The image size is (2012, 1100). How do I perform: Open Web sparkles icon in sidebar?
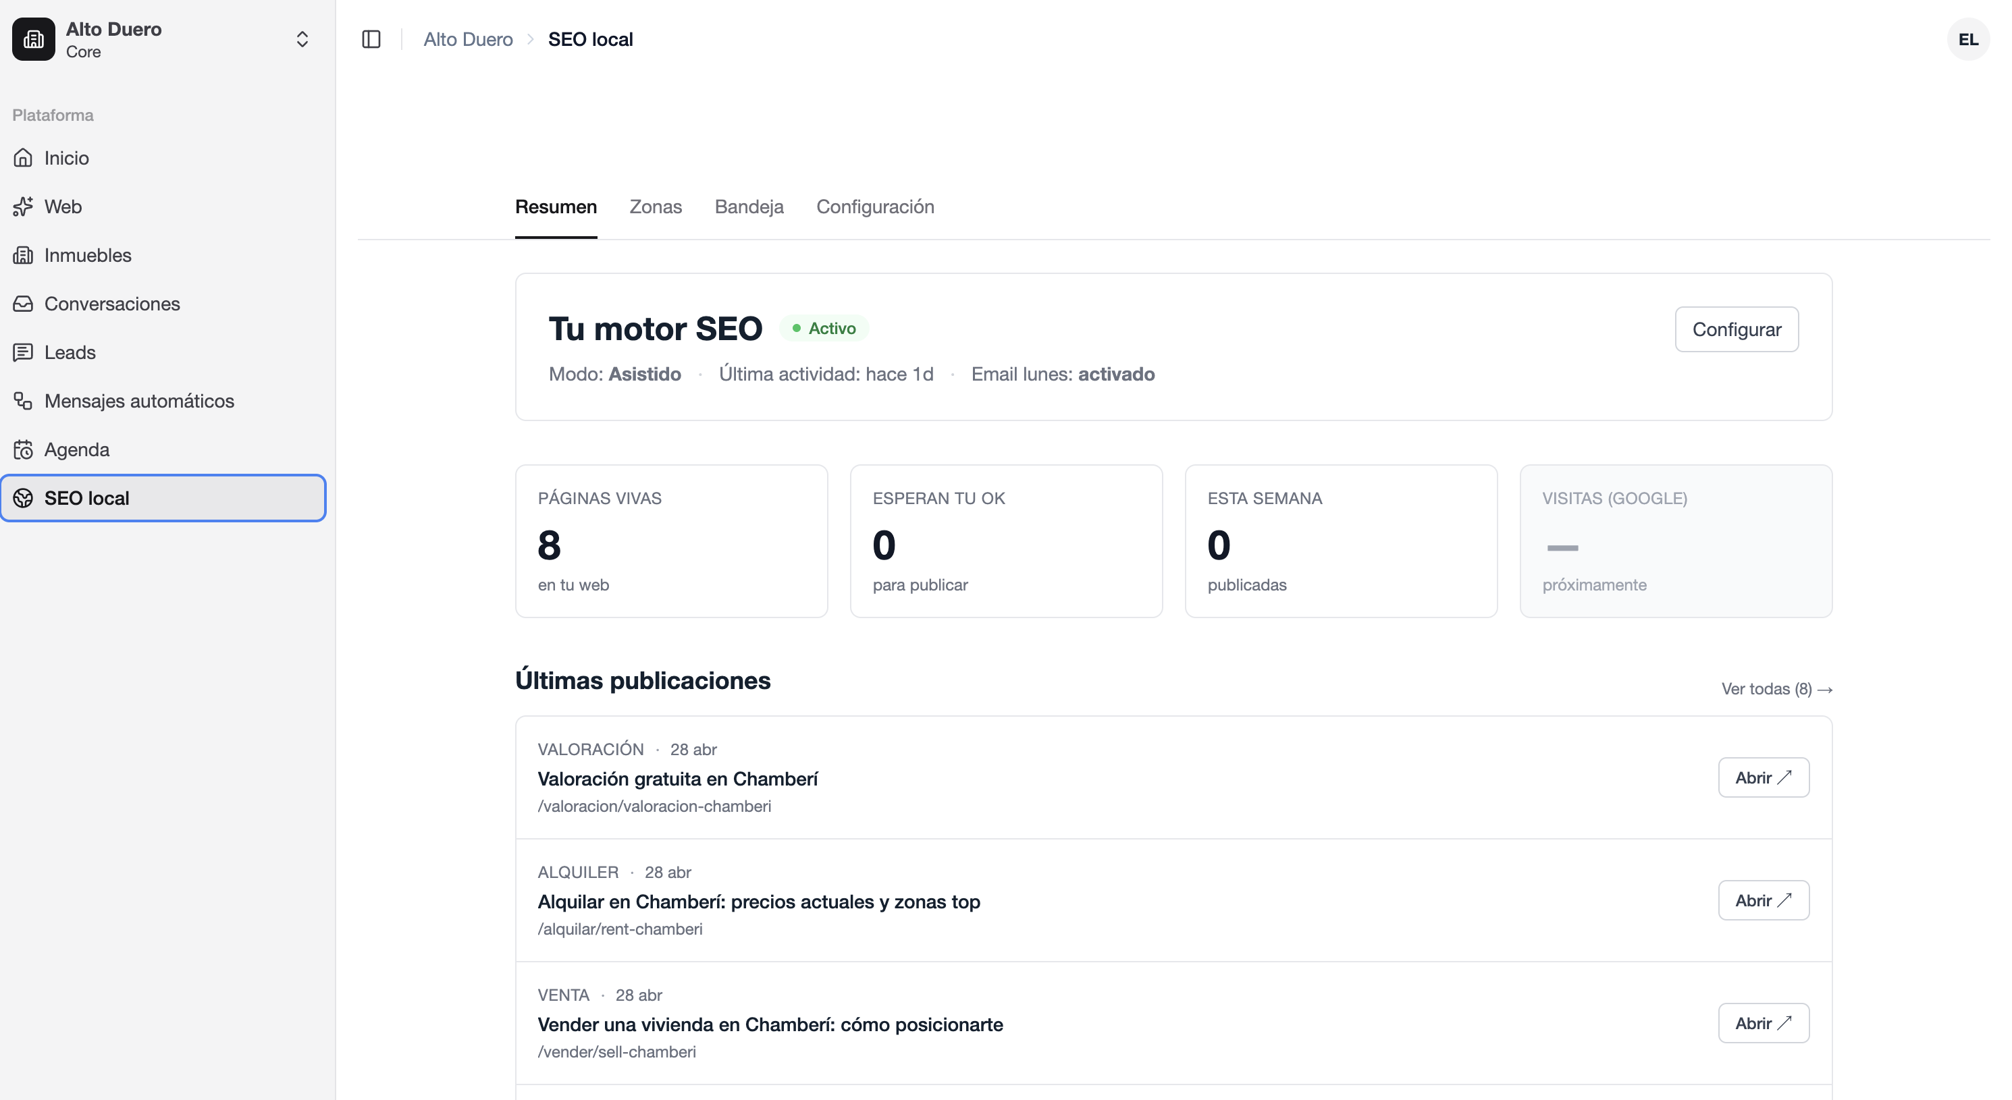[x=24, y=206]
